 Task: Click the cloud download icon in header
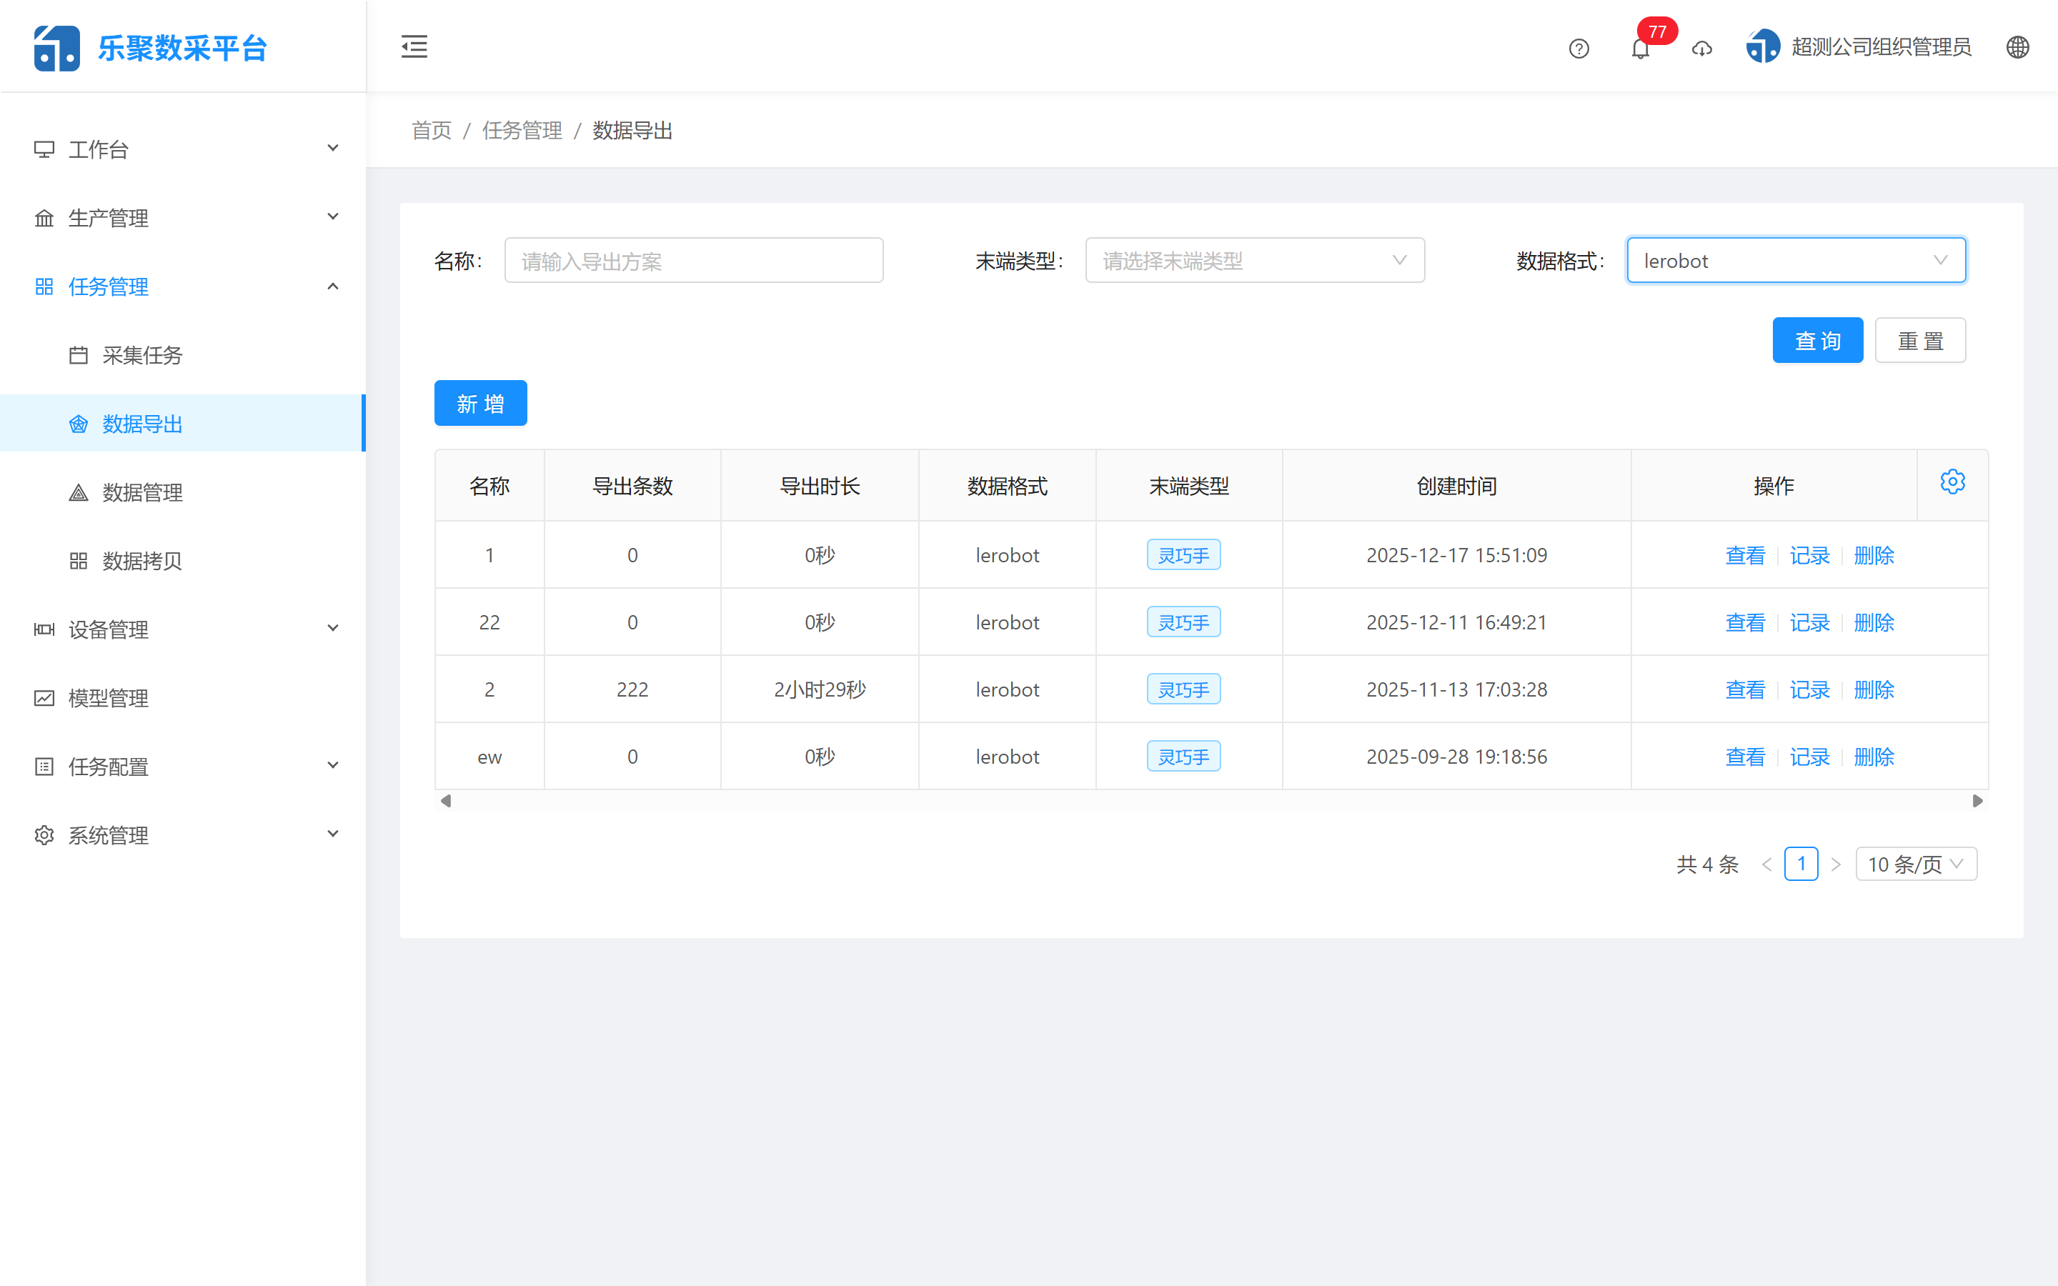pos(1701,49)
